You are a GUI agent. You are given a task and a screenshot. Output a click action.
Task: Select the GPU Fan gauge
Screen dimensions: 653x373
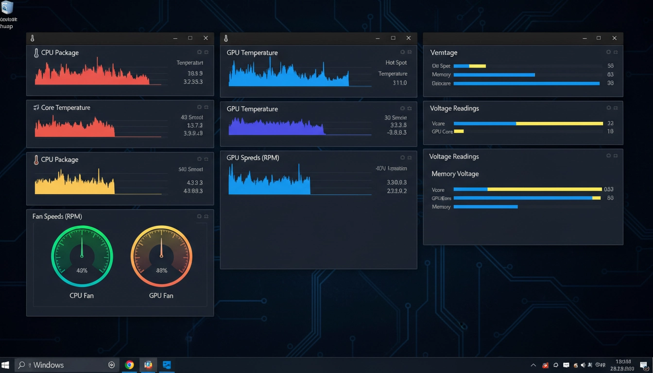pyautogui.click(x=161, y=256)
